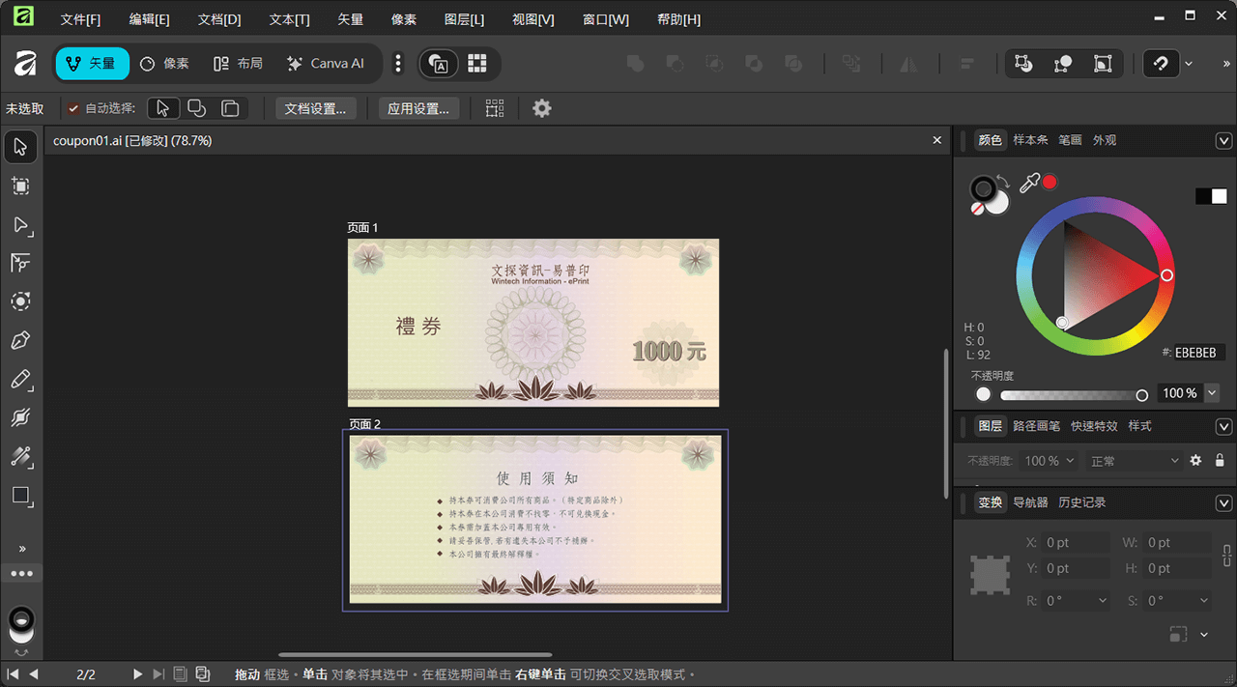Screen dimensions: 1237x687
Task: Click the 应用设置... button
Action: click(x=417, y=108)
